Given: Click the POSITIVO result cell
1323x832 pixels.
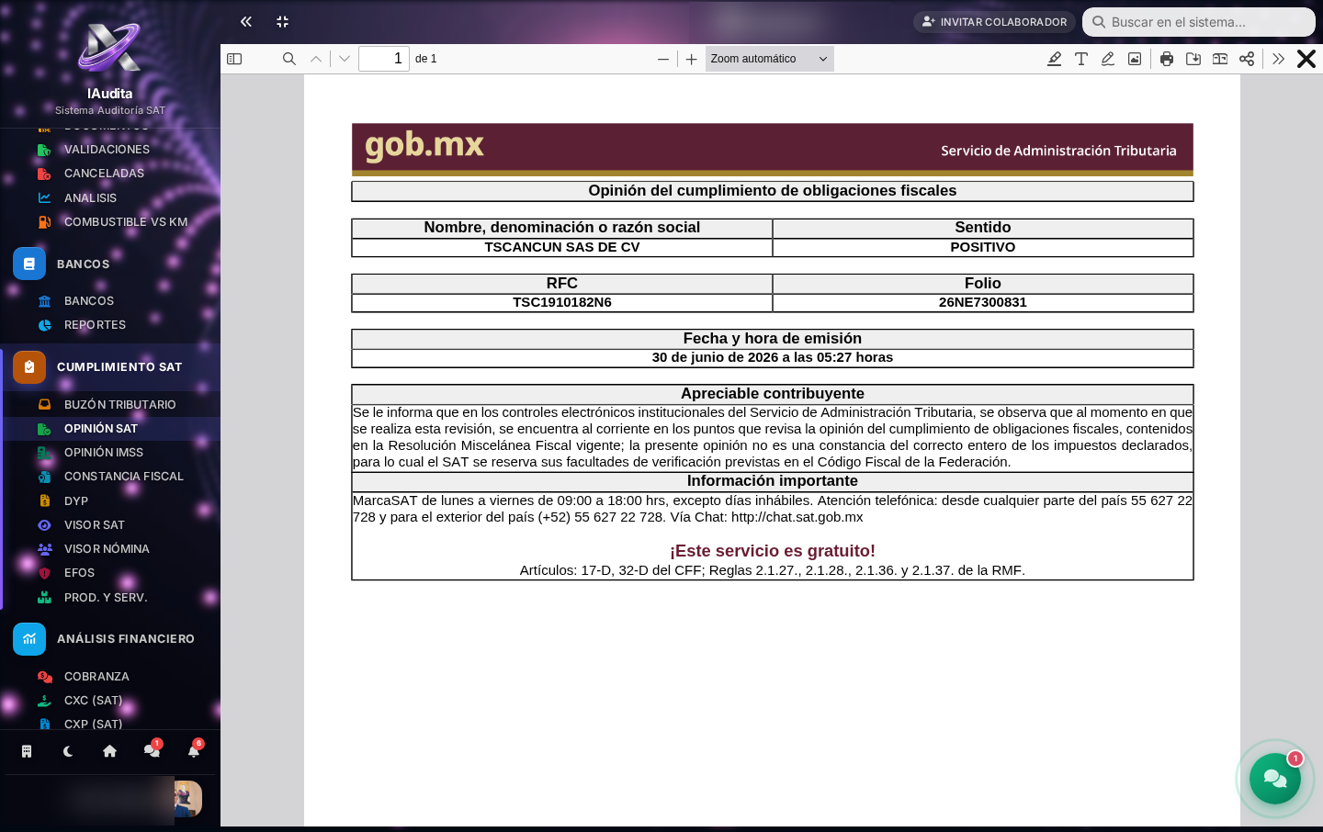Looking at the screenshot, I should point(983,247).
